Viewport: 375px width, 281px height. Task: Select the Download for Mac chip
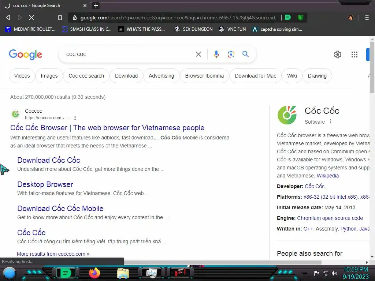pyautogui.click(x=255, y=76)
